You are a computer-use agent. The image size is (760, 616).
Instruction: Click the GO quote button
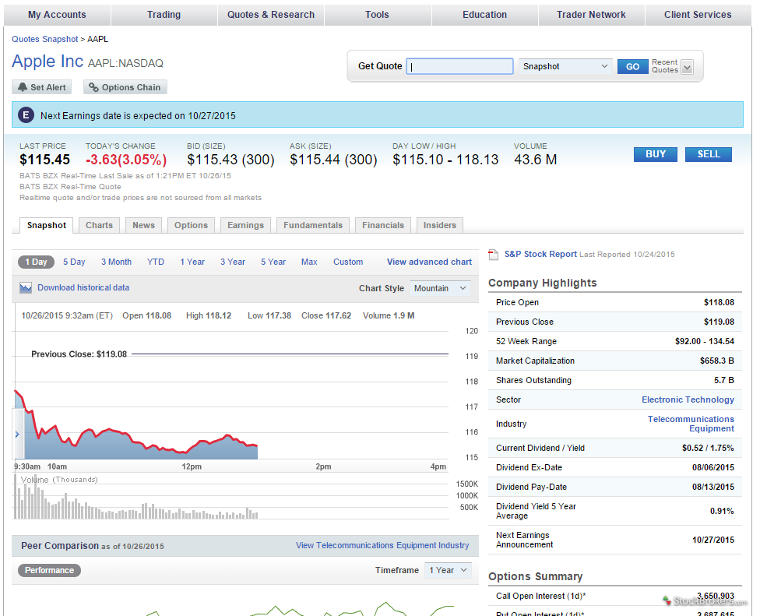(x=632, y=67)
